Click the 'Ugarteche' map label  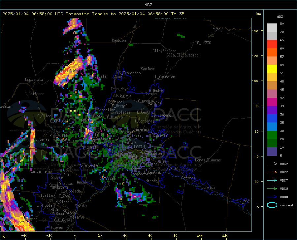89,165
